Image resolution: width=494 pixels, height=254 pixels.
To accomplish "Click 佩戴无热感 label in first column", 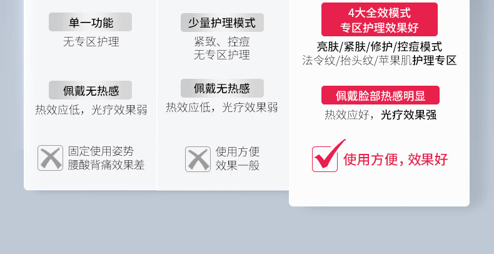I will click(91, 90).
